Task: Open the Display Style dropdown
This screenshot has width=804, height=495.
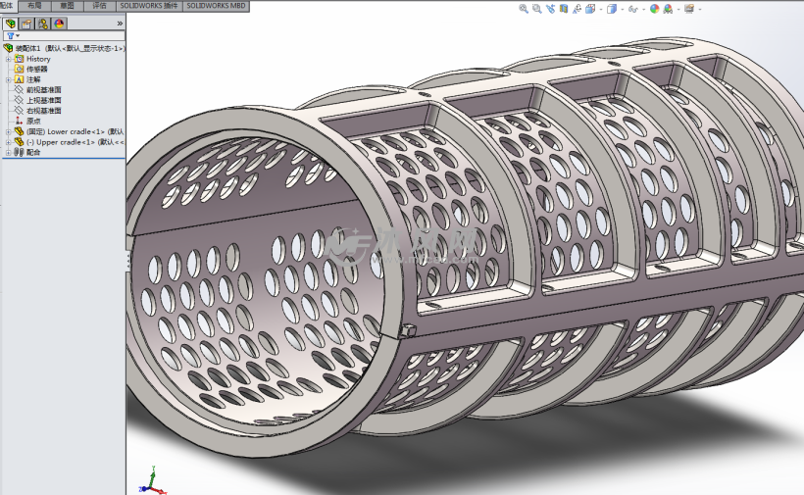Action: pyautogui.click(x=613, y=9)
